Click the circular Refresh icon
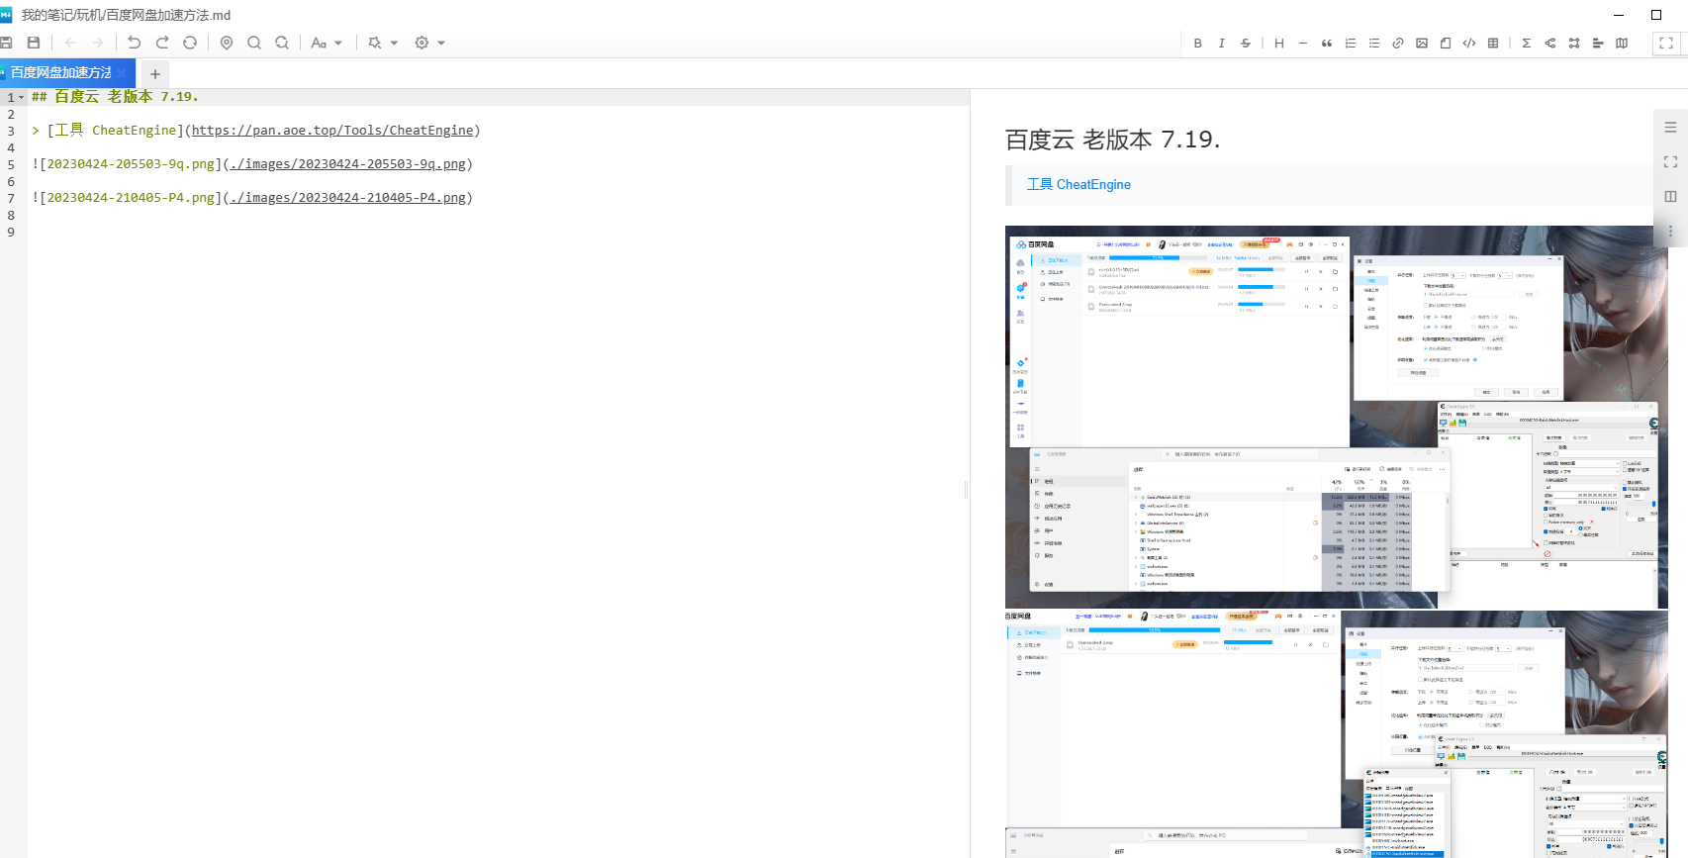The image size is (1688, 858). (190, 43)
